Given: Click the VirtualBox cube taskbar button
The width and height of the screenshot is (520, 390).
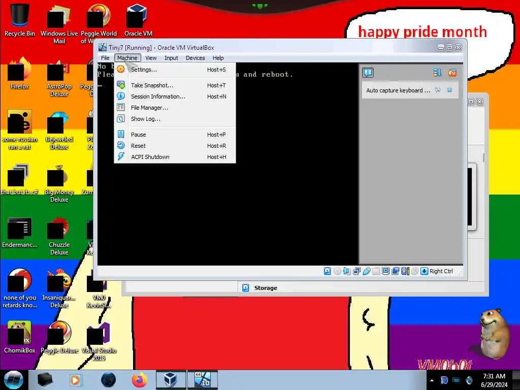Looking at the screenshot, I should coord(171,380).
